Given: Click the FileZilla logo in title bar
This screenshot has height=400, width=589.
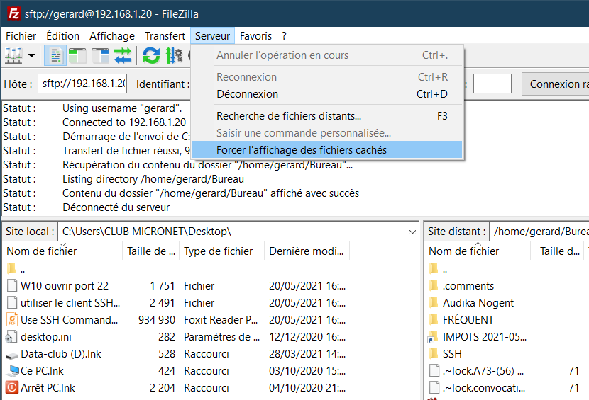Looking at the screenshot, I should point(14,14).
